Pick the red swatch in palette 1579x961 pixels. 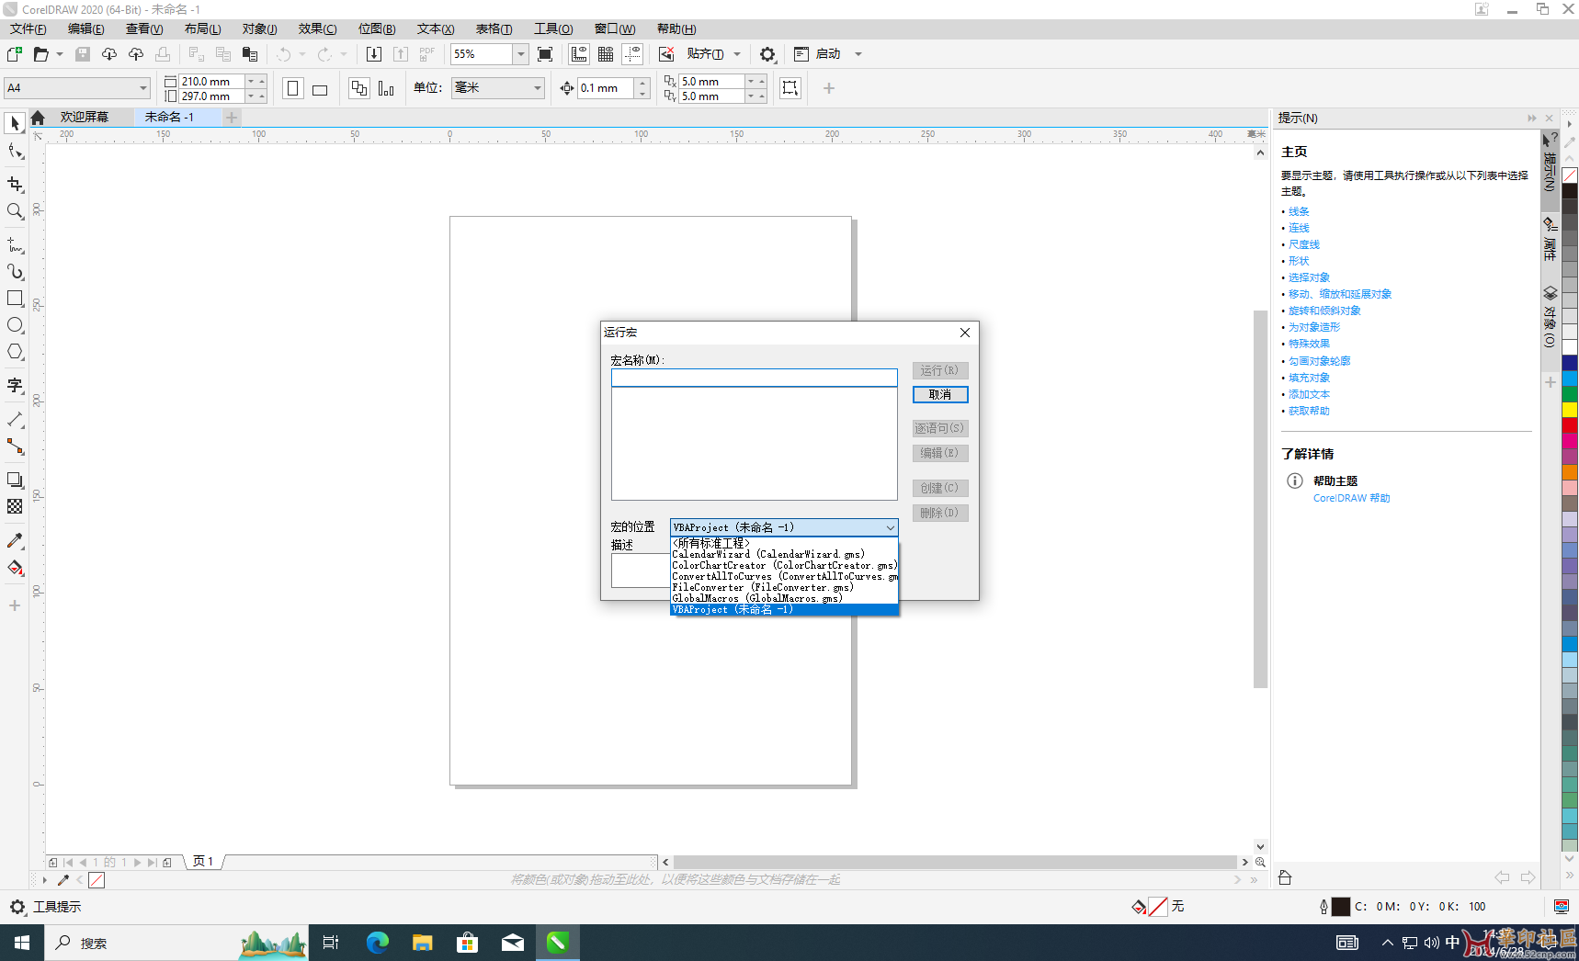[1570, 425]
